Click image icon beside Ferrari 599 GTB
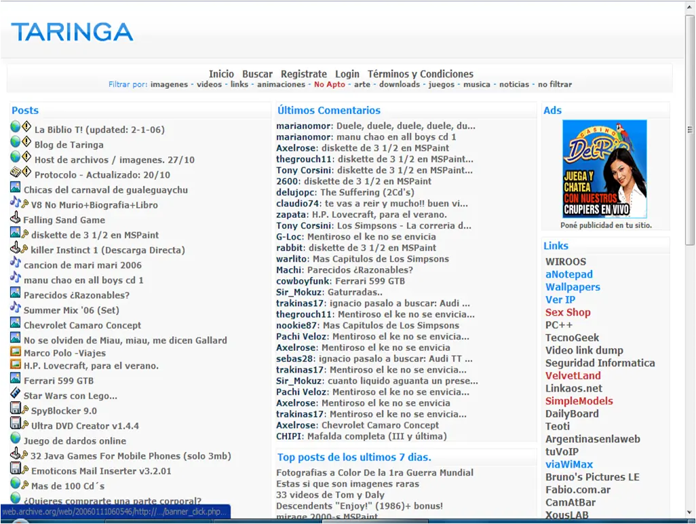696x524 pixels. coord(16,378)
